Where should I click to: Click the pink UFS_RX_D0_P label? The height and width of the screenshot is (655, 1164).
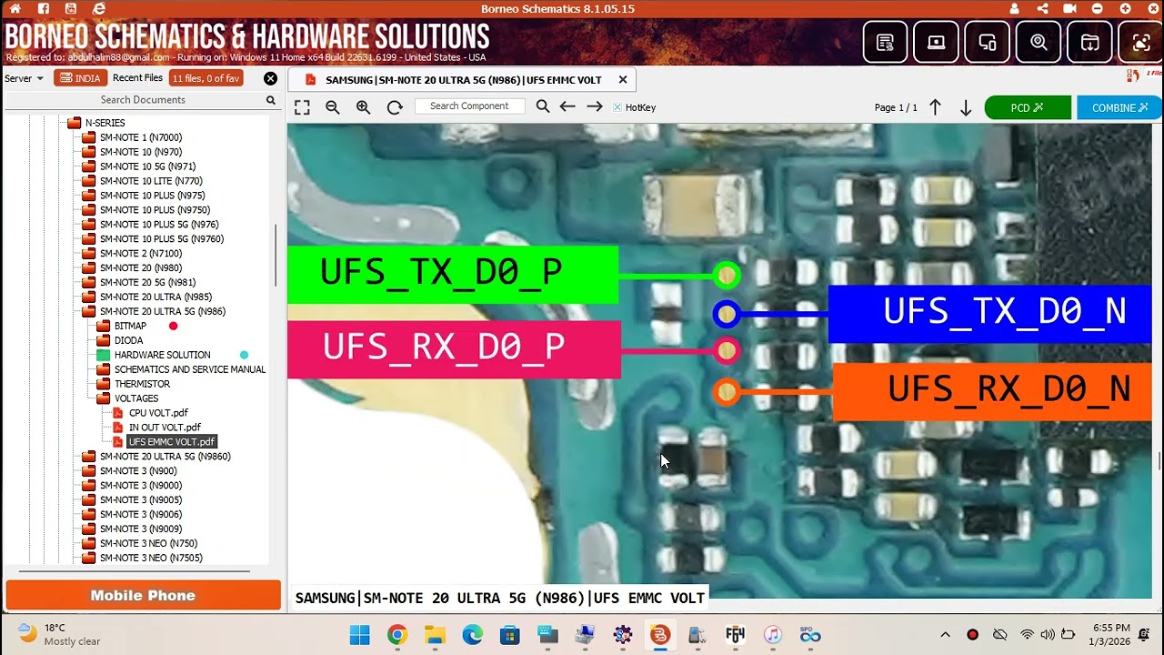[454, 349]
